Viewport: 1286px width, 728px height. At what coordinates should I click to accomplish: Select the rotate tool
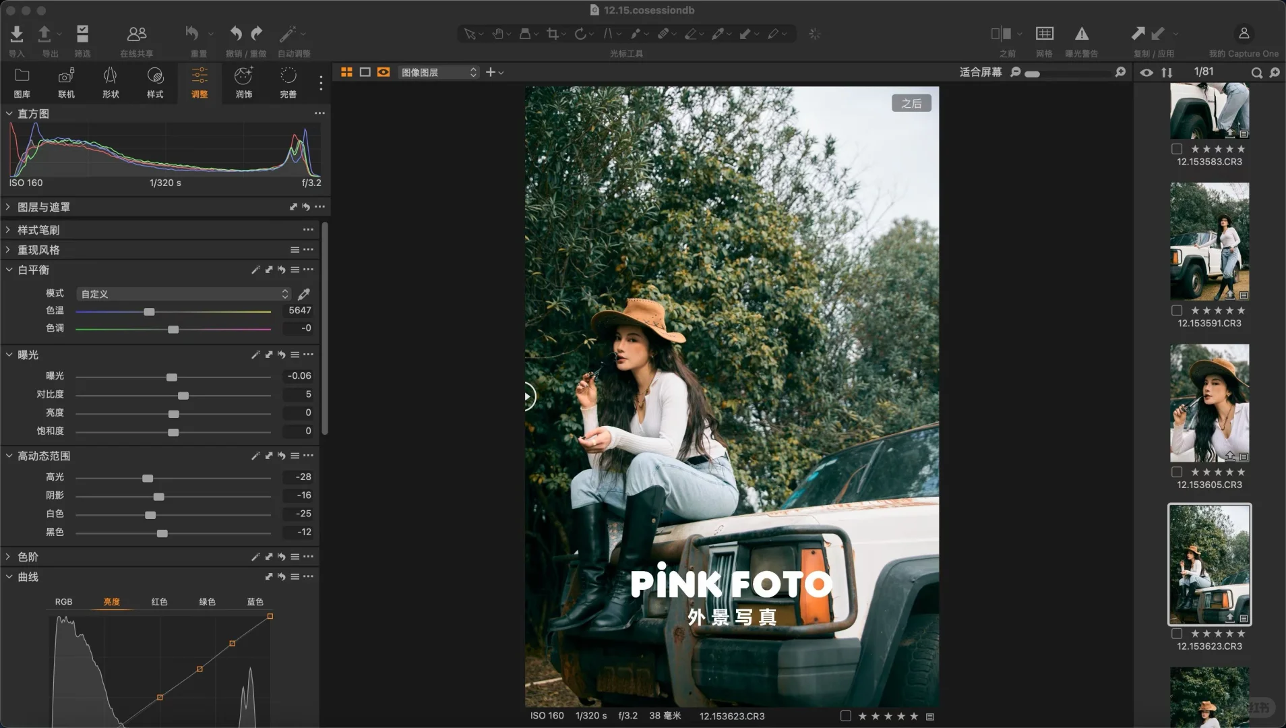click(x=580, y=34)
